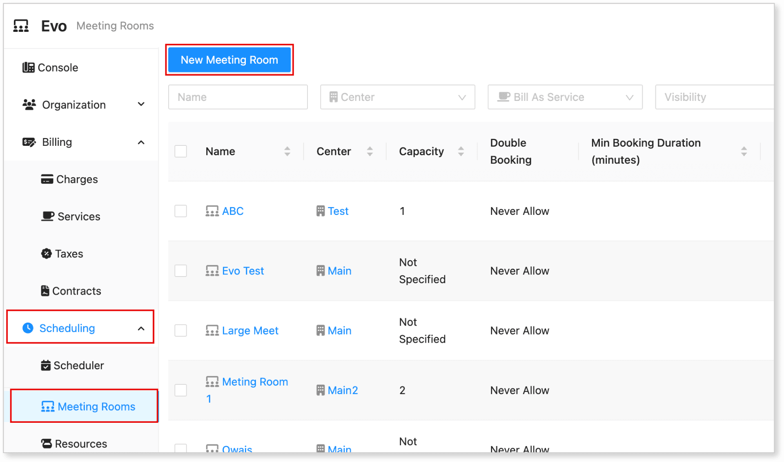
Task: Click the Services coffee cup icon
Action: click(48, 216)
